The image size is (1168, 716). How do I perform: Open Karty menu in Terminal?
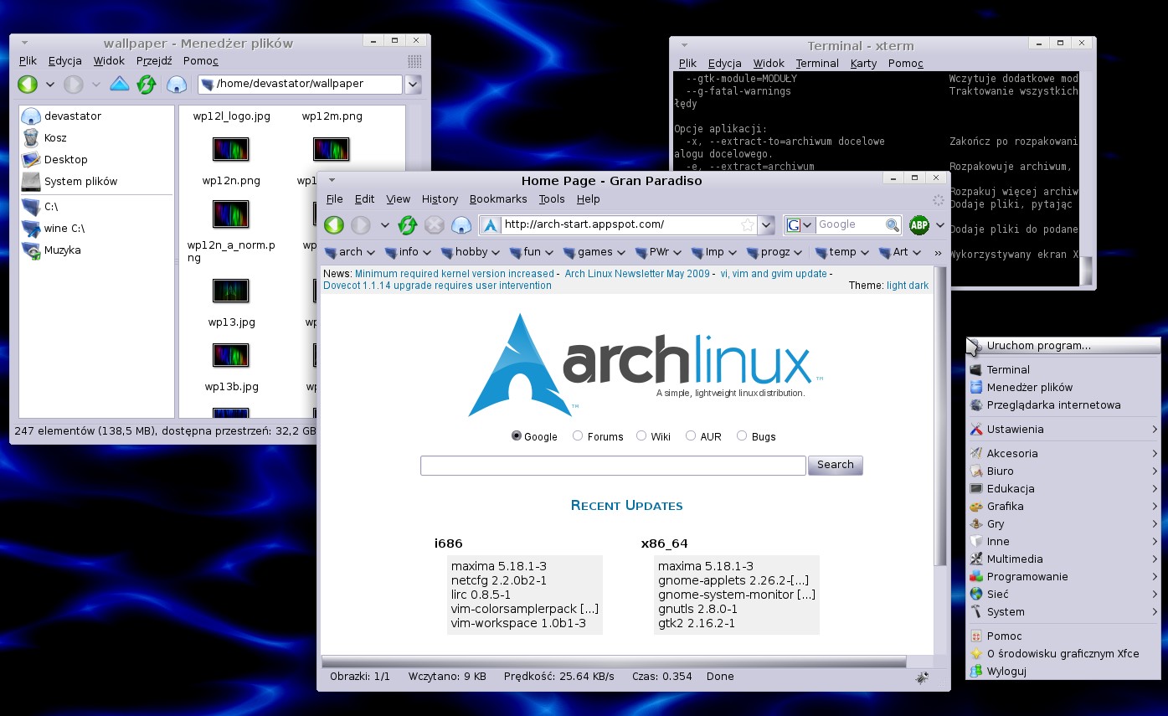click(x=863, y=63)
